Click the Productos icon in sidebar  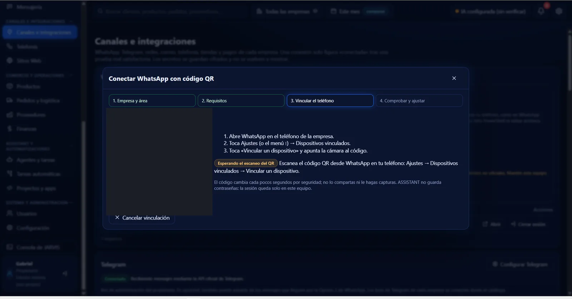pos(10,86)
